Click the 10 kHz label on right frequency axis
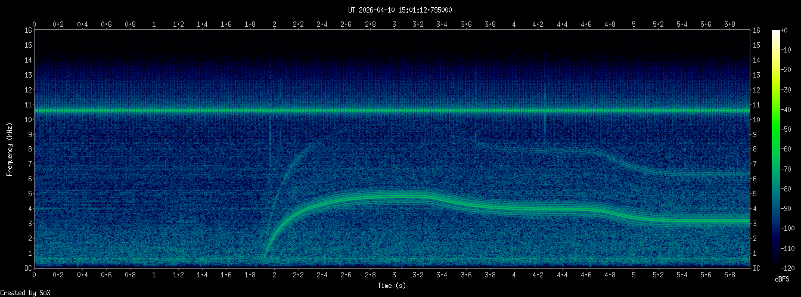This screenshot has width=801, height=297. pos(758,120)
